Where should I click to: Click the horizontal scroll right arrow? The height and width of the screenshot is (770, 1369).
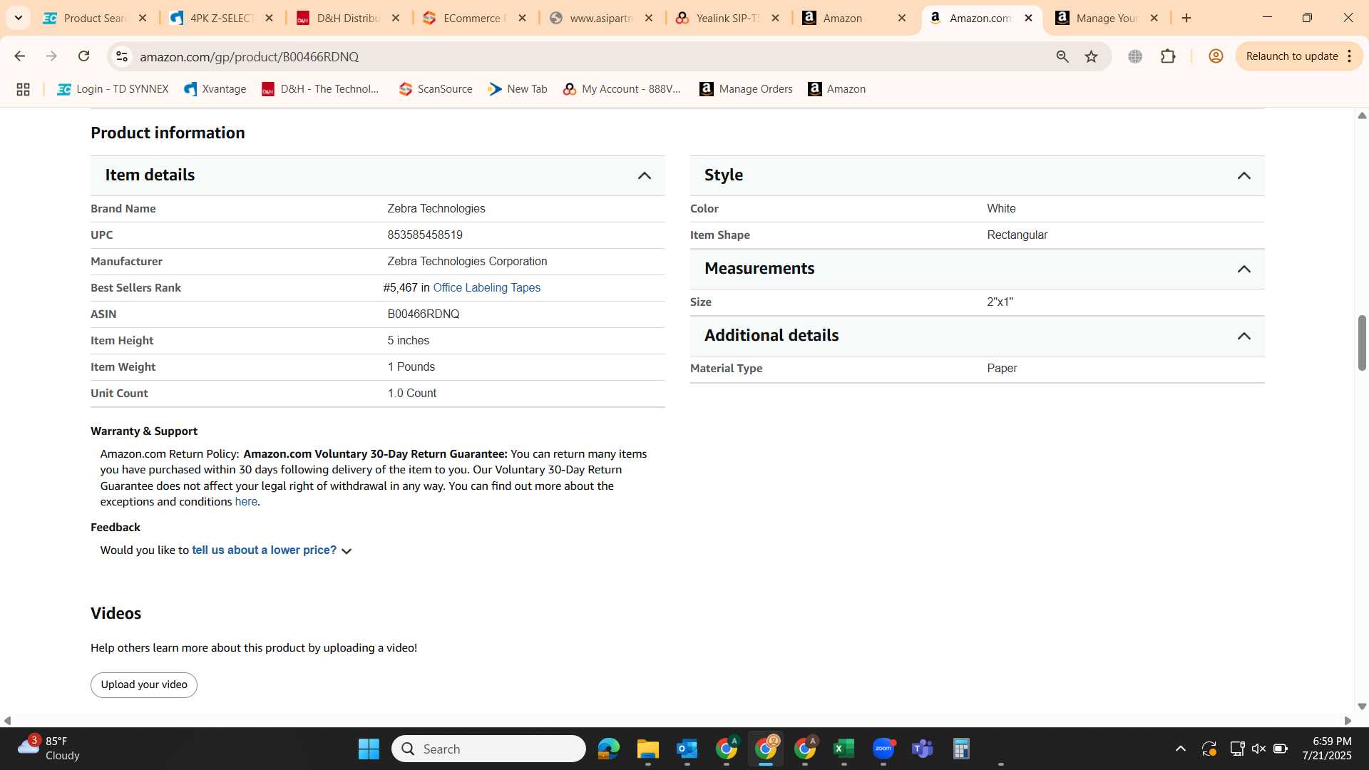tap(1348, 721)
